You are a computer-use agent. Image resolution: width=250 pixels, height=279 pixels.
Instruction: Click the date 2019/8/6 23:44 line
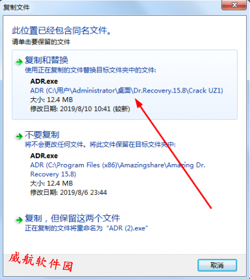click(x=69, y=193)
